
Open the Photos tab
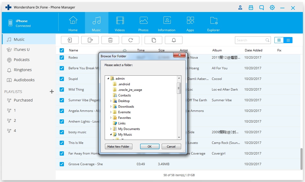tap(143, 23)
